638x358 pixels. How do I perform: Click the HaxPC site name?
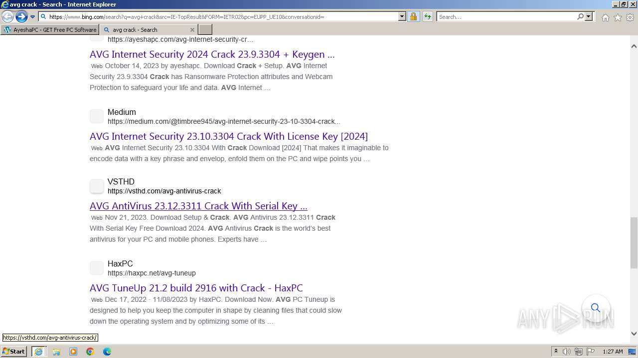(x=120, y=264)
